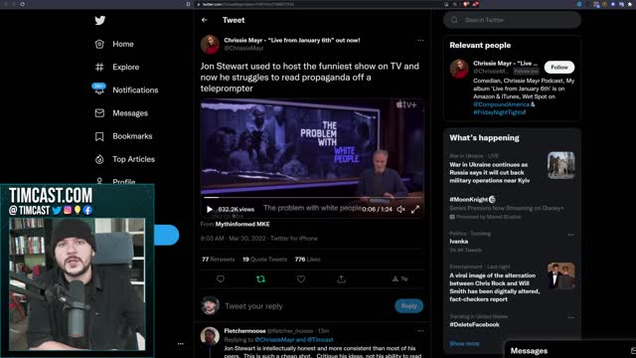Image resolution: width=636 pixels, height=358 pixels.
Task: Open account options three-dot menu
Action: pyautogui.click(x=181, y=344)
